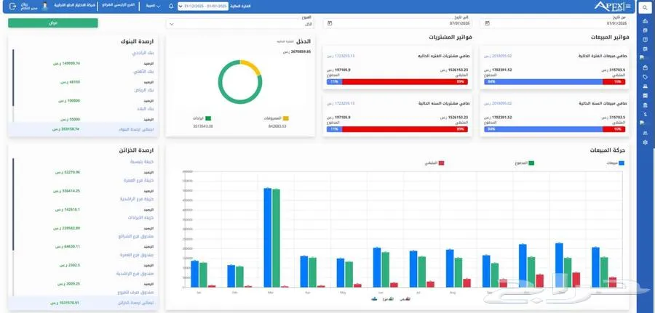Click the company name in the top bar

(75, 5)
